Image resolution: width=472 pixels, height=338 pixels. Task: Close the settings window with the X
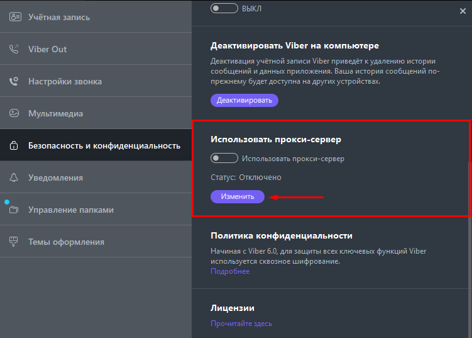tap(463, 11)
